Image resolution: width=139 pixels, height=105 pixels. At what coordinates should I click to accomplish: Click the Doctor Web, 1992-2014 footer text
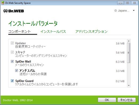[18, 100]
